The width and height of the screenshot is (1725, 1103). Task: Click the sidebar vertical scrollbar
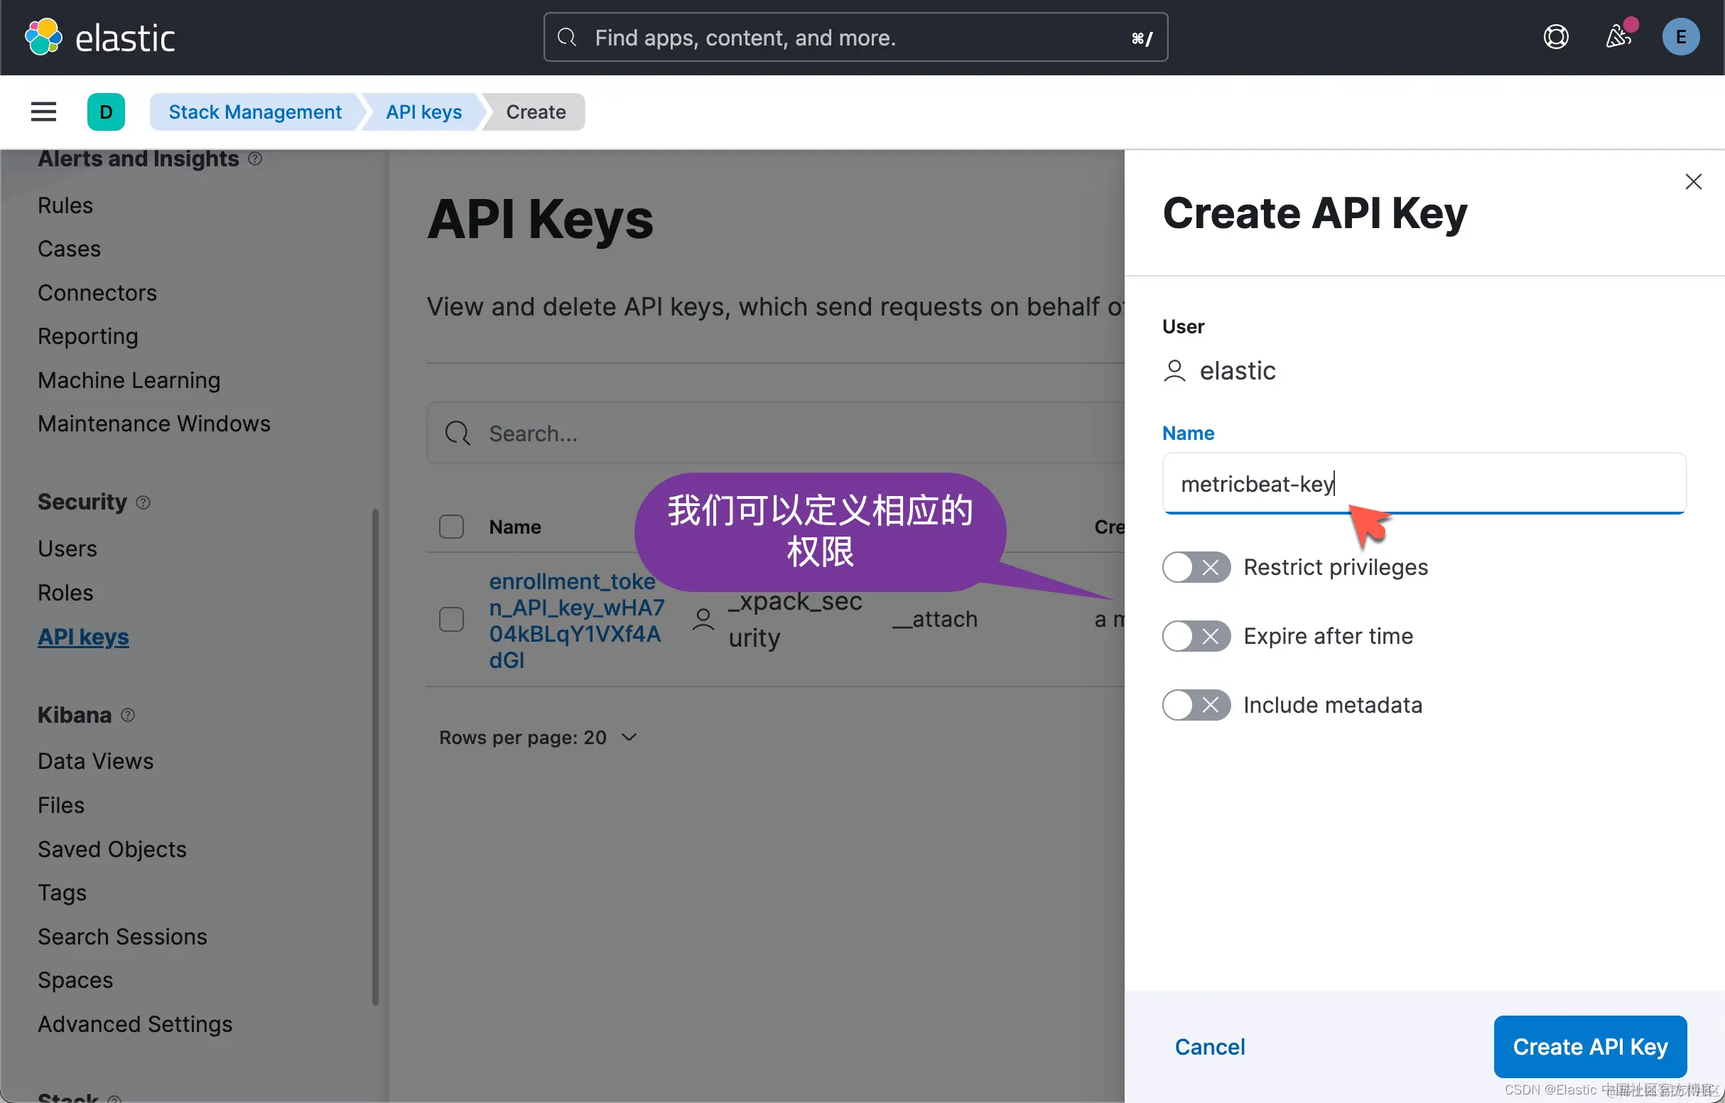coord(374,756)
